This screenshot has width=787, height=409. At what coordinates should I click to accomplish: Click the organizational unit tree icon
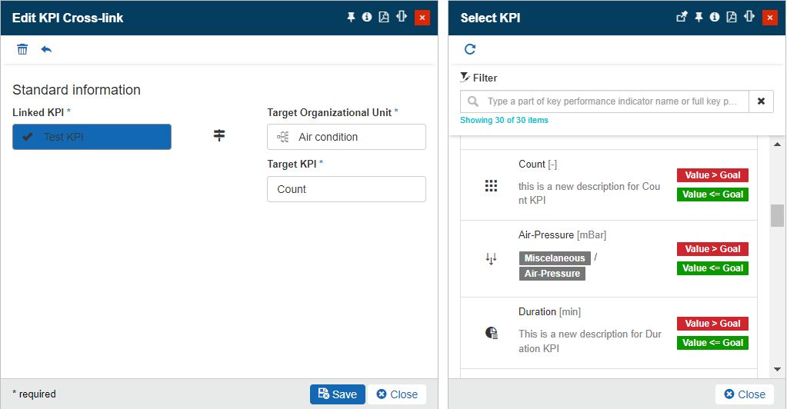(283, 137)
